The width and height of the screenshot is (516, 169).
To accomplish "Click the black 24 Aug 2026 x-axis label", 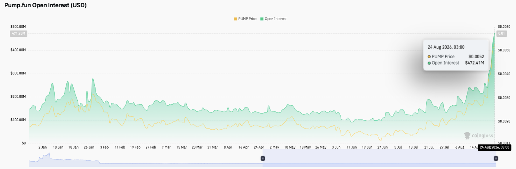I will point(494,148).
